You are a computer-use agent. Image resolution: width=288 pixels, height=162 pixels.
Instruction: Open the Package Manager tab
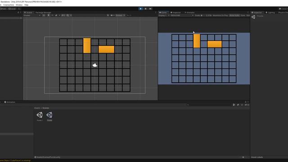[43, 13]
